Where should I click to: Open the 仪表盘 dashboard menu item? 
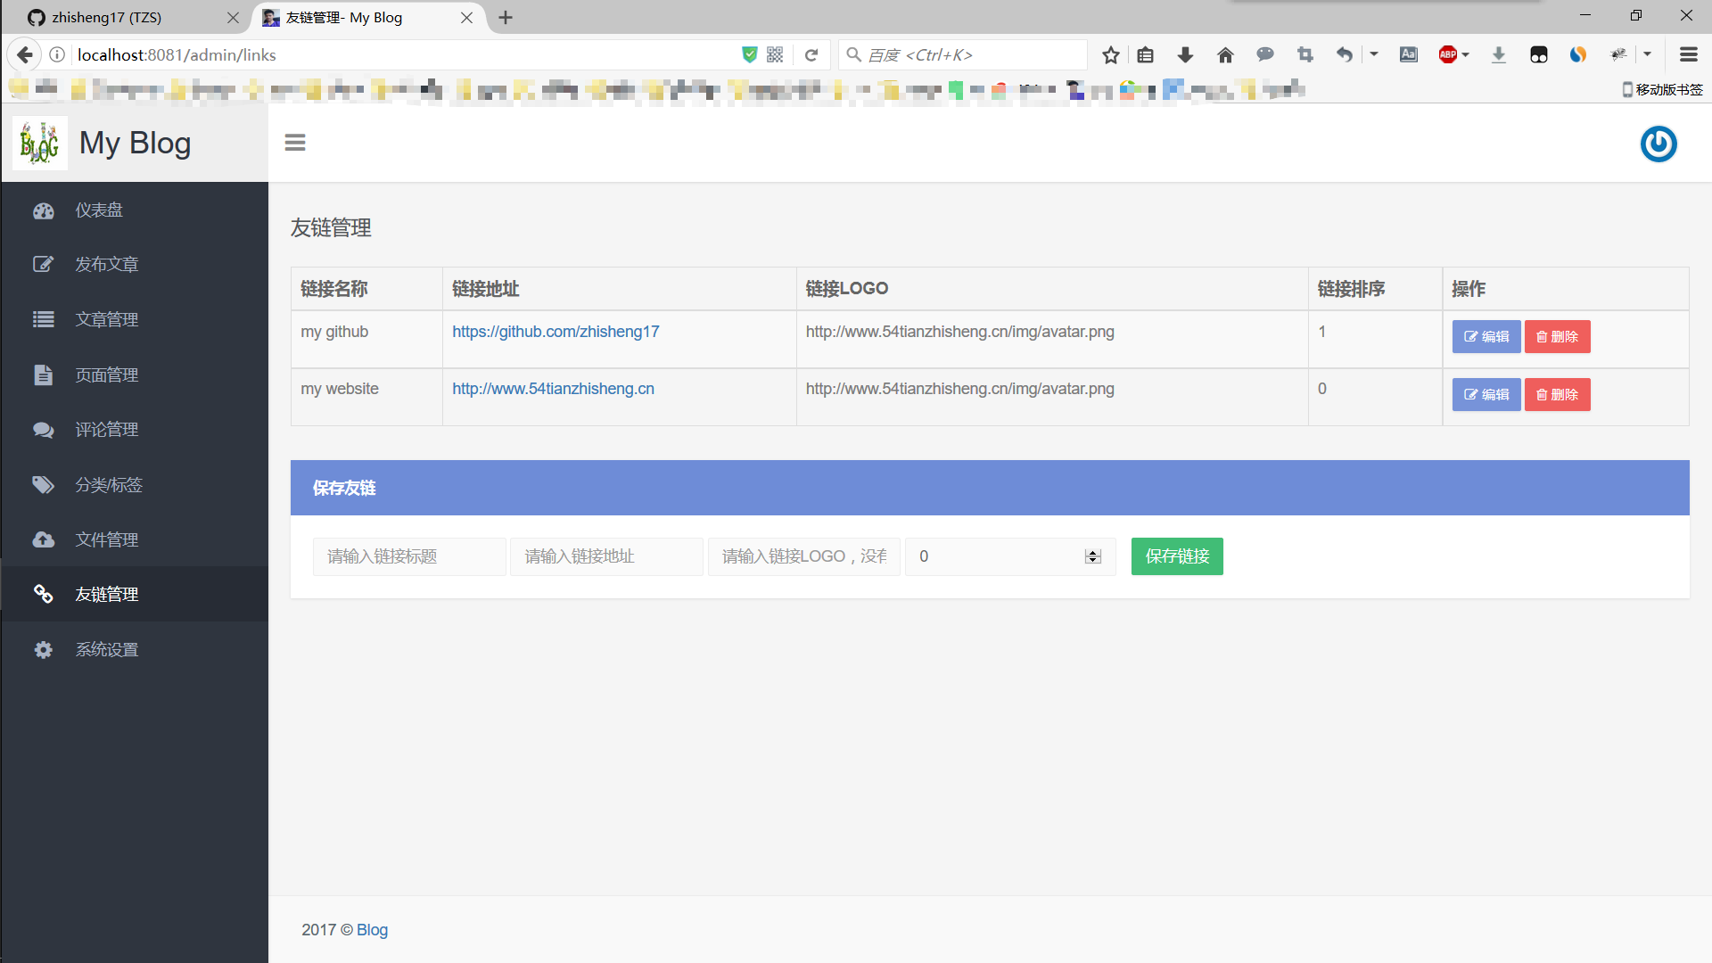pos(99,210)
